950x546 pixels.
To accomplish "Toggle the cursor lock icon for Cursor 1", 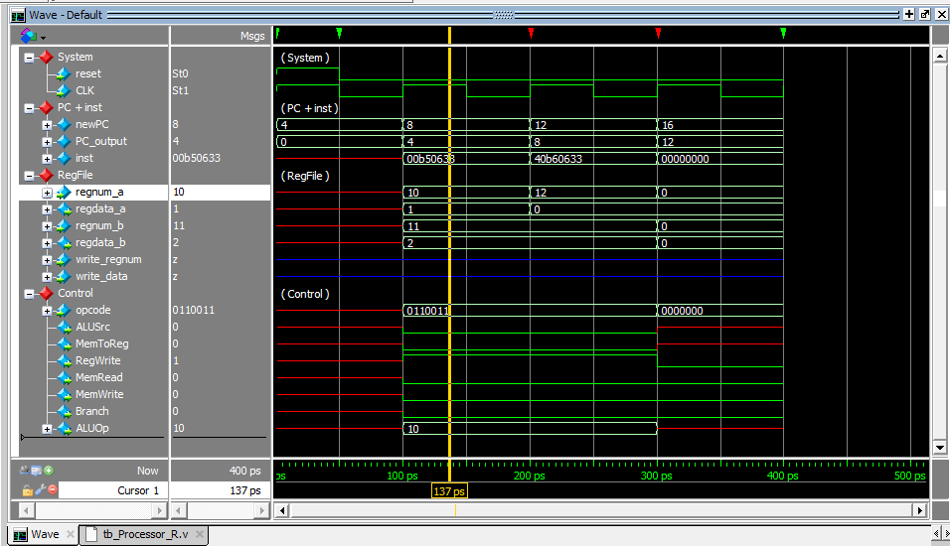I will 27,490.
